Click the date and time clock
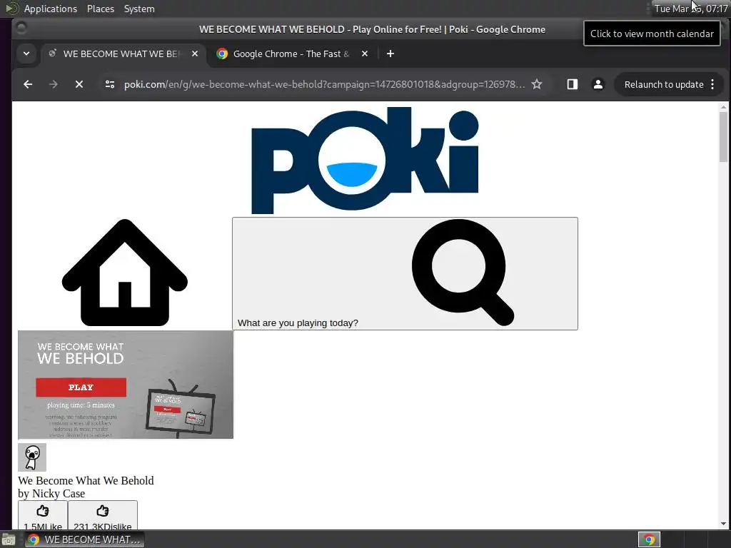Screen dimensions: 731x548 tap(691, 9)
